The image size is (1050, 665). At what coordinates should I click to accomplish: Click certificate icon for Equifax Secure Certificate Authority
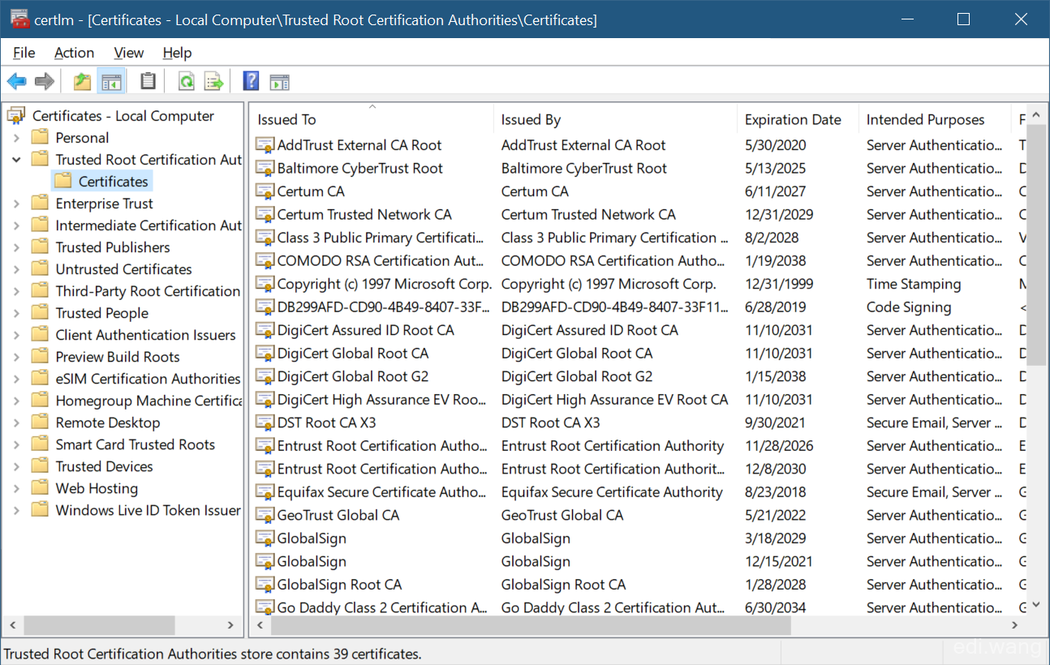coord(265,492)
